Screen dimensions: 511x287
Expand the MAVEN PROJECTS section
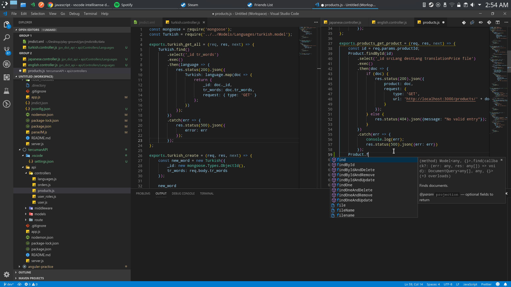point(31,278)
